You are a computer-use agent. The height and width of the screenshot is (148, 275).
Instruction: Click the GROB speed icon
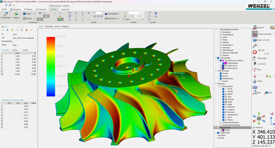(255, 81)
